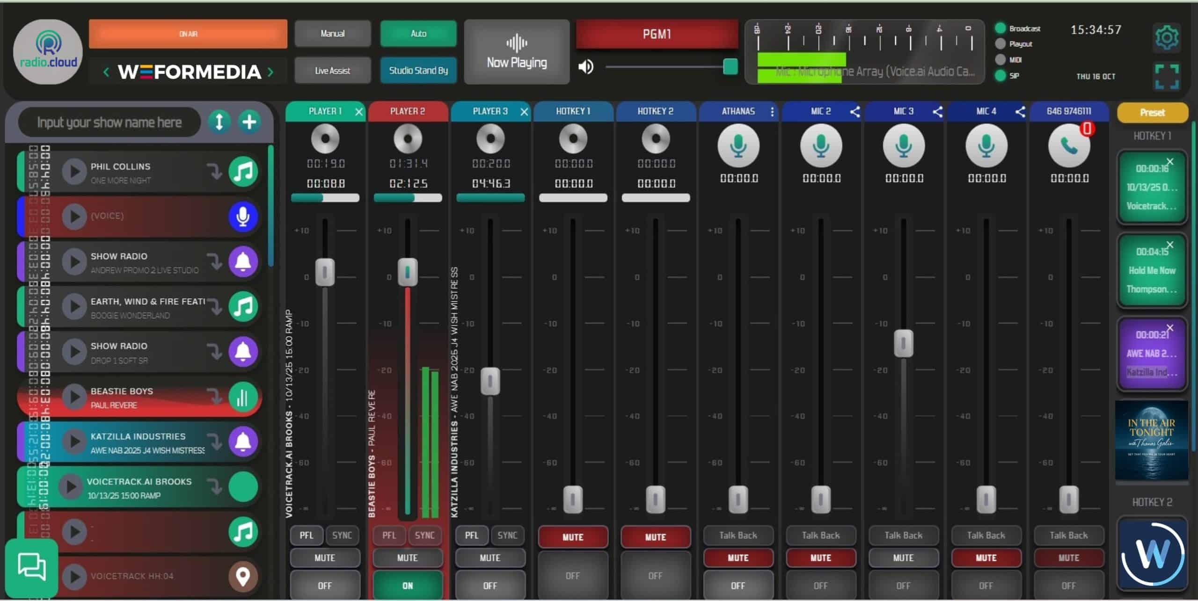
Task: Go to next station with right chevron
Action: coord(270,72)
